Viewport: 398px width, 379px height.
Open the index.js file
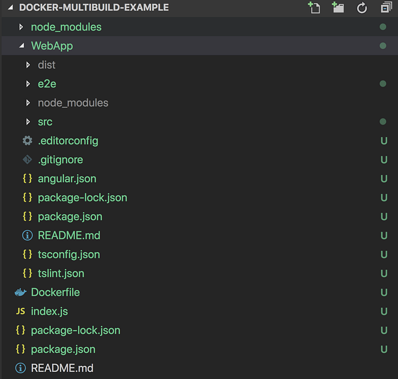(49, 311)
